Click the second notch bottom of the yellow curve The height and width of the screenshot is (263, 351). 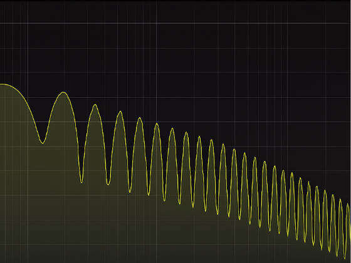pos(81,182)
